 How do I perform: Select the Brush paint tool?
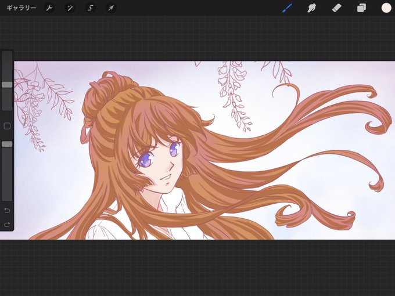[x=288, y=8]
